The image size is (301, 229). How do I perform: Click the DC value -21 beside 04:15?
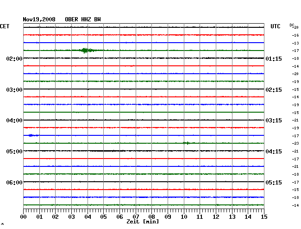[x=295, y=152]
